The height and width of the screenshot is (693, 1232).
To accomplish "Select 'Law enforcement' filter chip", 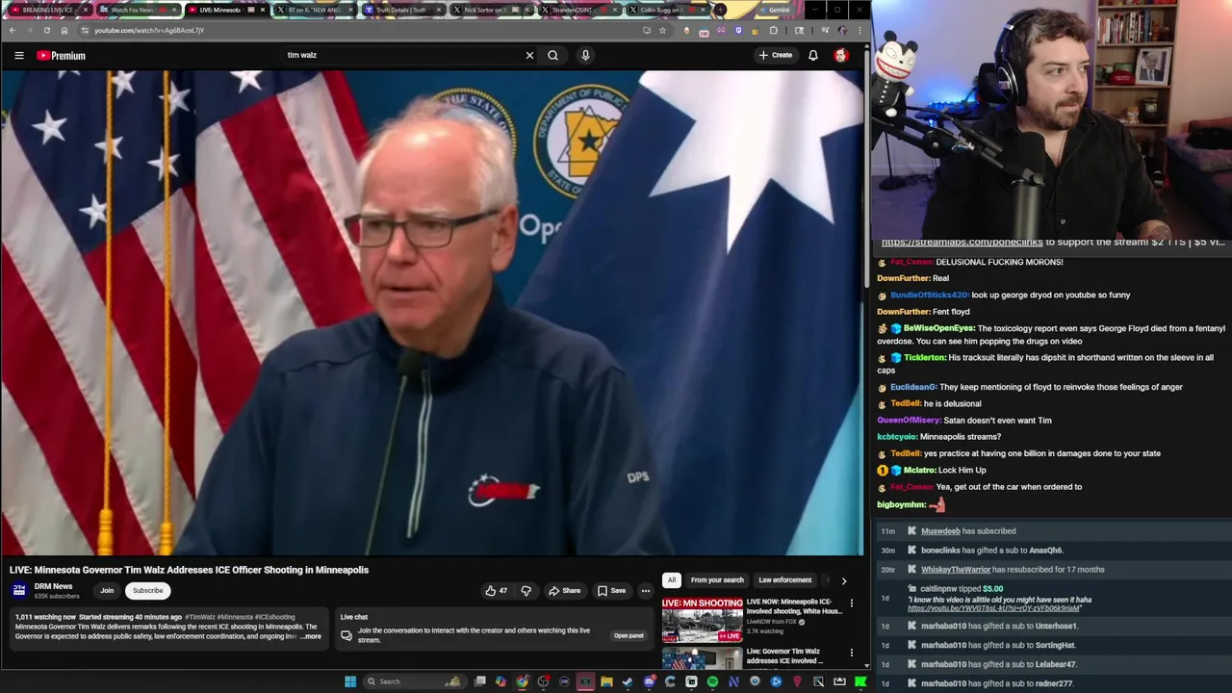I will tap(785, 580).
